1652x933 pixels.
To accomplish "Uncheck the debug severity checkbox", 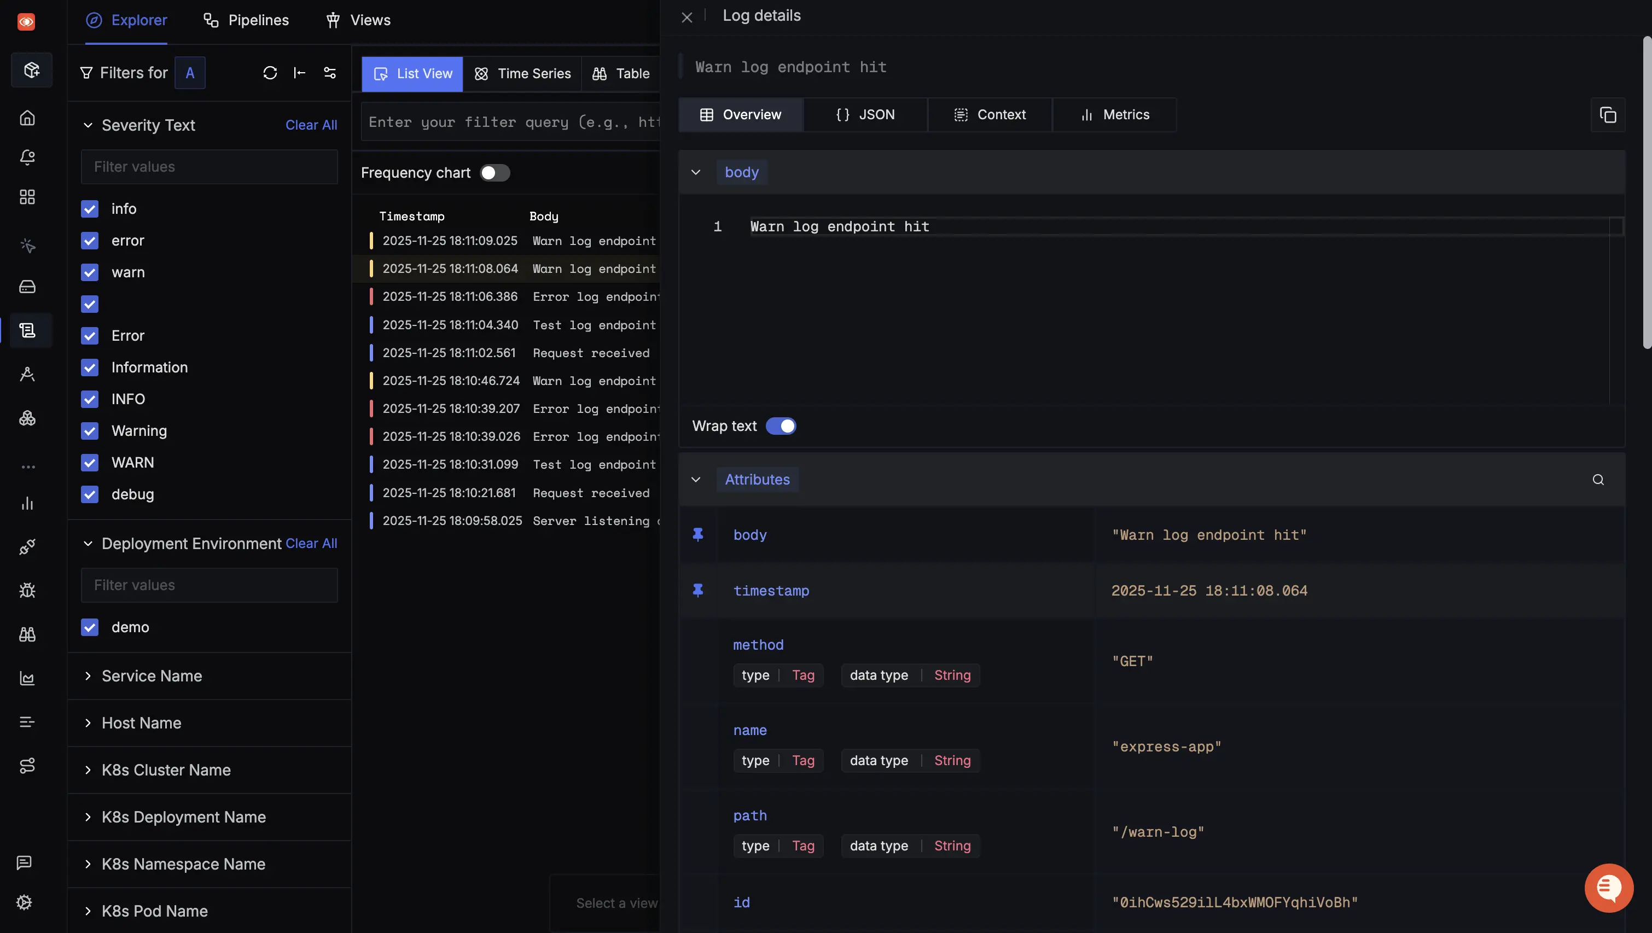I will pos(90,494).
